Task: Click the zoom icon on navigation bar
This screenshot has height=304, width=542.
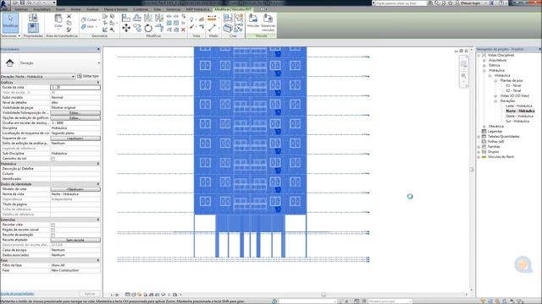Action: point(463,76)
